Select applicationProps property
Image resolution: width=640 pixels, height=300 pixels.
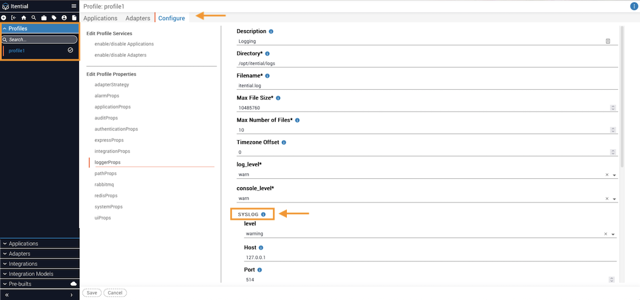pyautogui.click(x=113, y=107)
